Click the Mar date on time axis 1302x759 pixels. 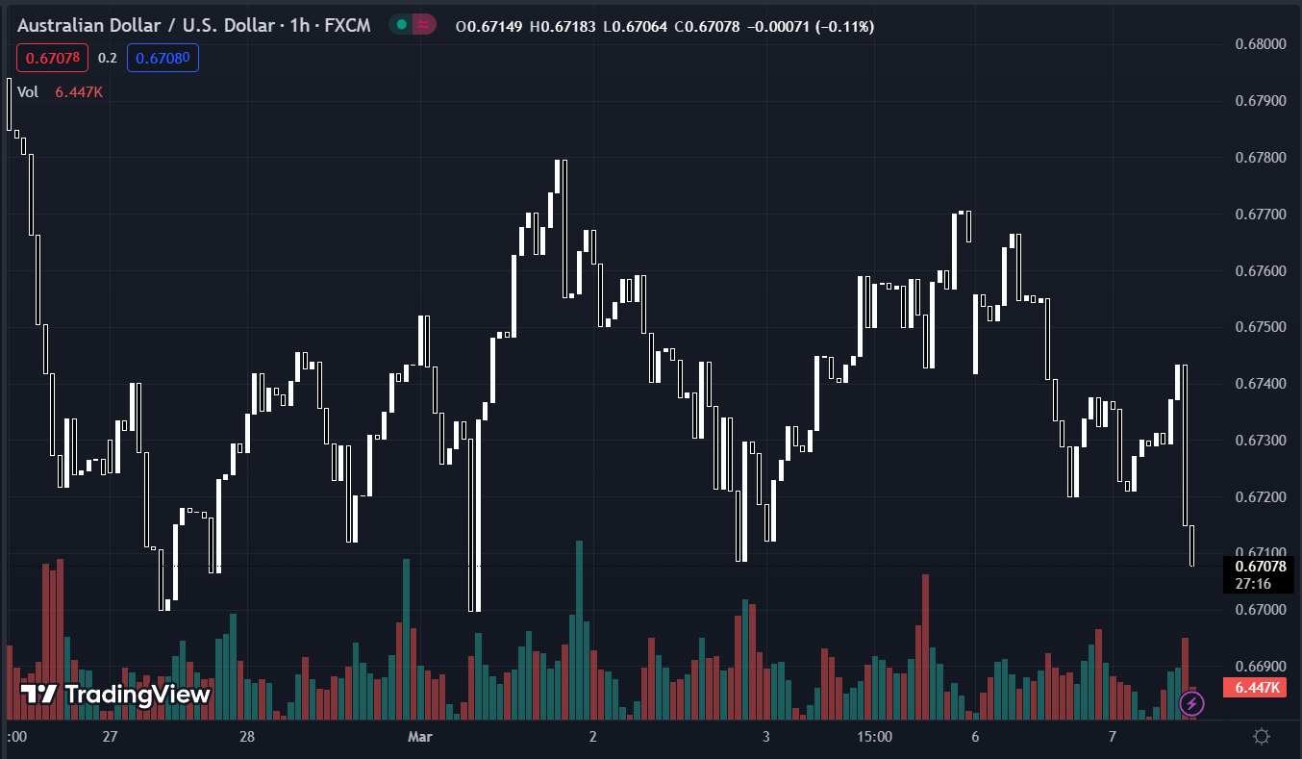420,737
